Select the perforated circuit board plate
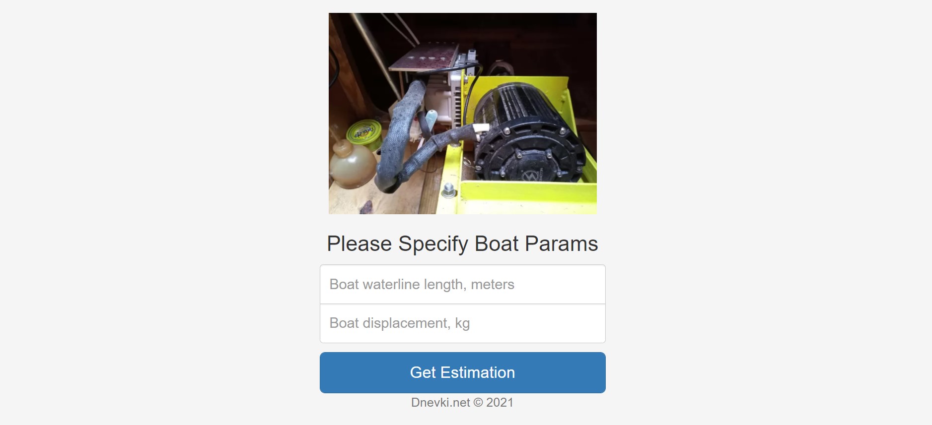932x425 pixels. point(425,57)
